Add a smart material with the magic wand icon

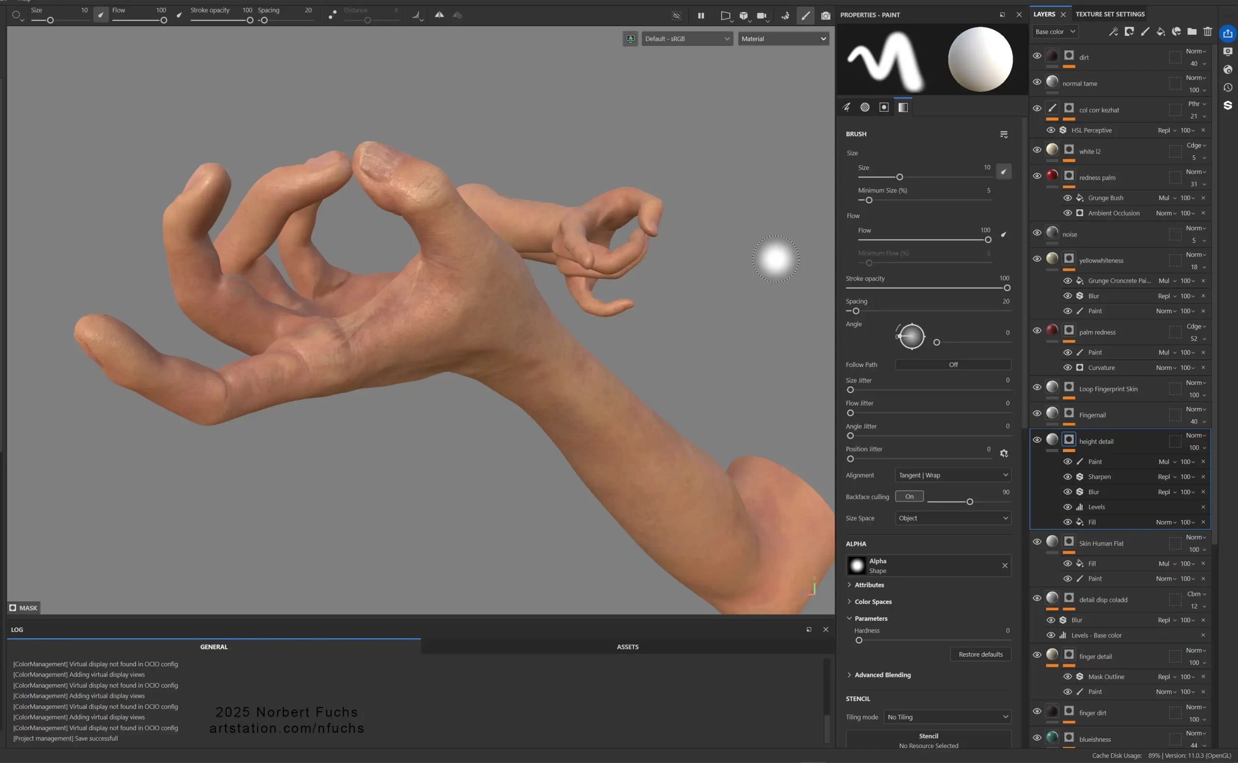coord(1113,31)
